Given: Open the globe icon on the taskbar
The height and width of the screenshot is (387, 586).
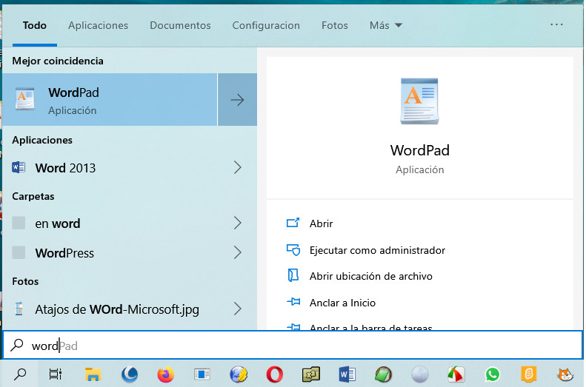Looking at the screenshot, I should 239,374.
